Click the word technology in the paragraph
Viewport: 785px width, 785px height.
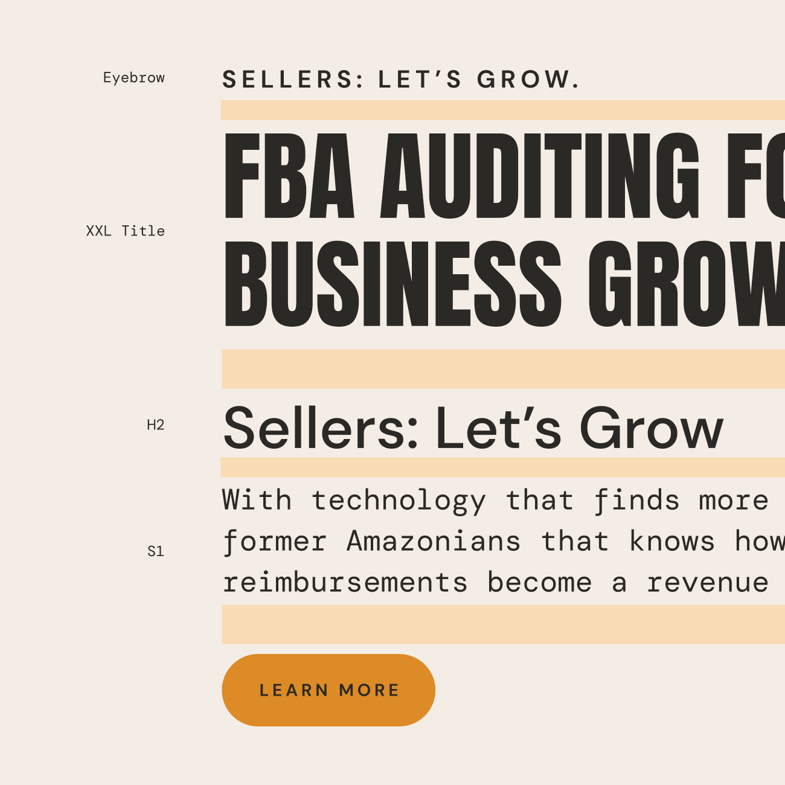click(399, 501)
